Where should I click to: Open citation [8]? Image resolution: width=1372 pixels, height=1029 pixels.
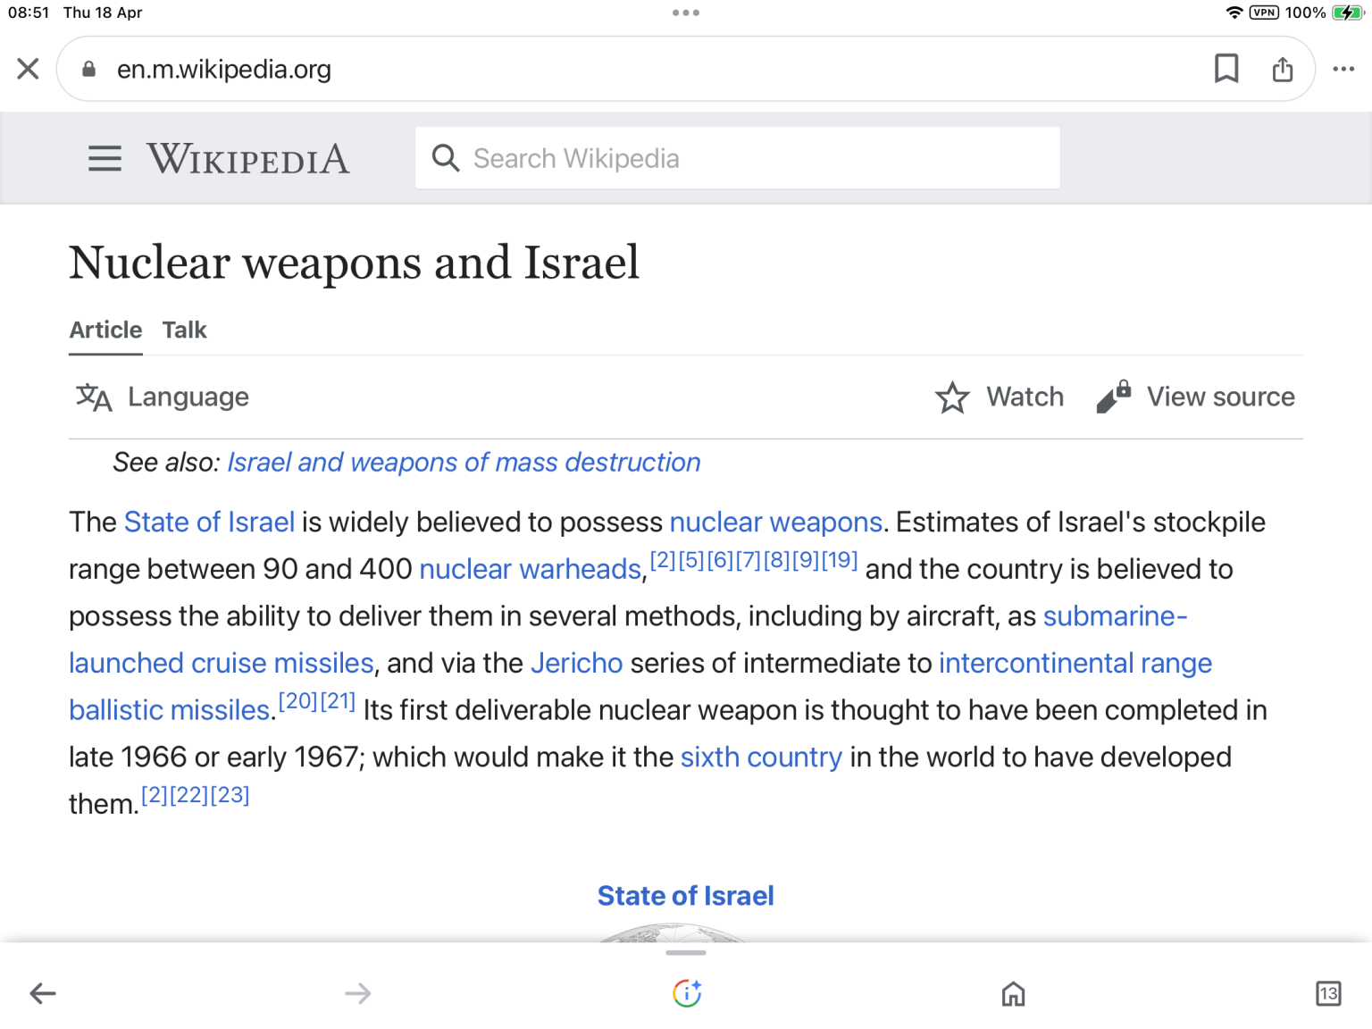(x=777, y=560)
